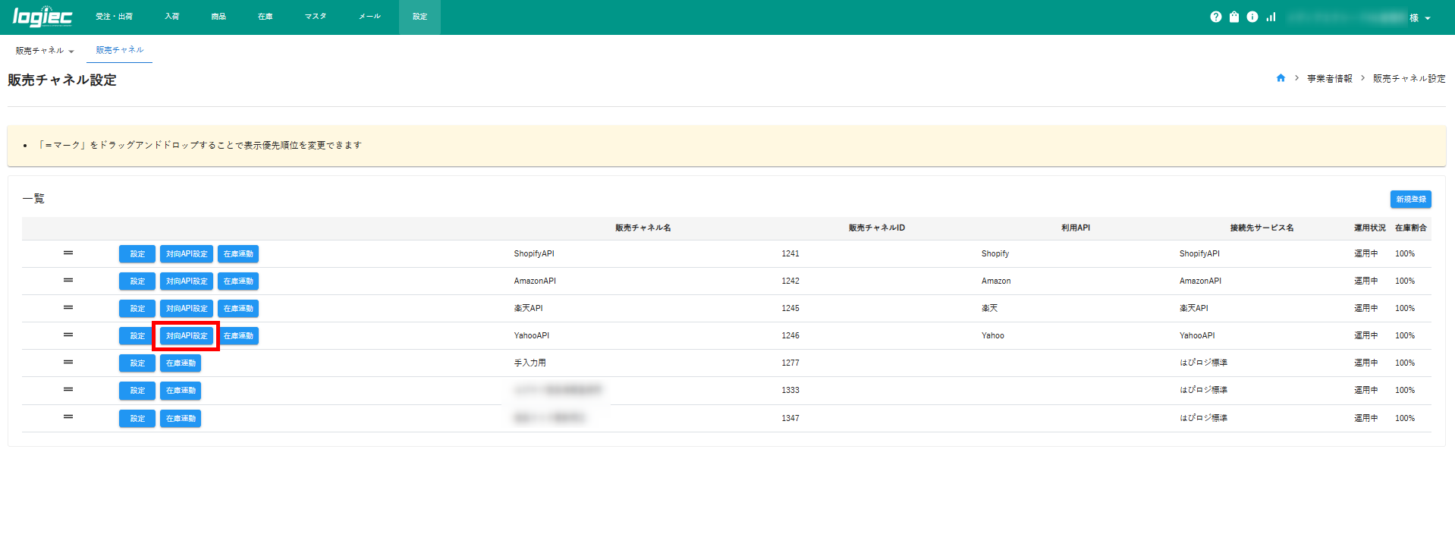Click 設定 button for channel ID 1347
The image size is (1455, 550).
(x=137, y=419)
